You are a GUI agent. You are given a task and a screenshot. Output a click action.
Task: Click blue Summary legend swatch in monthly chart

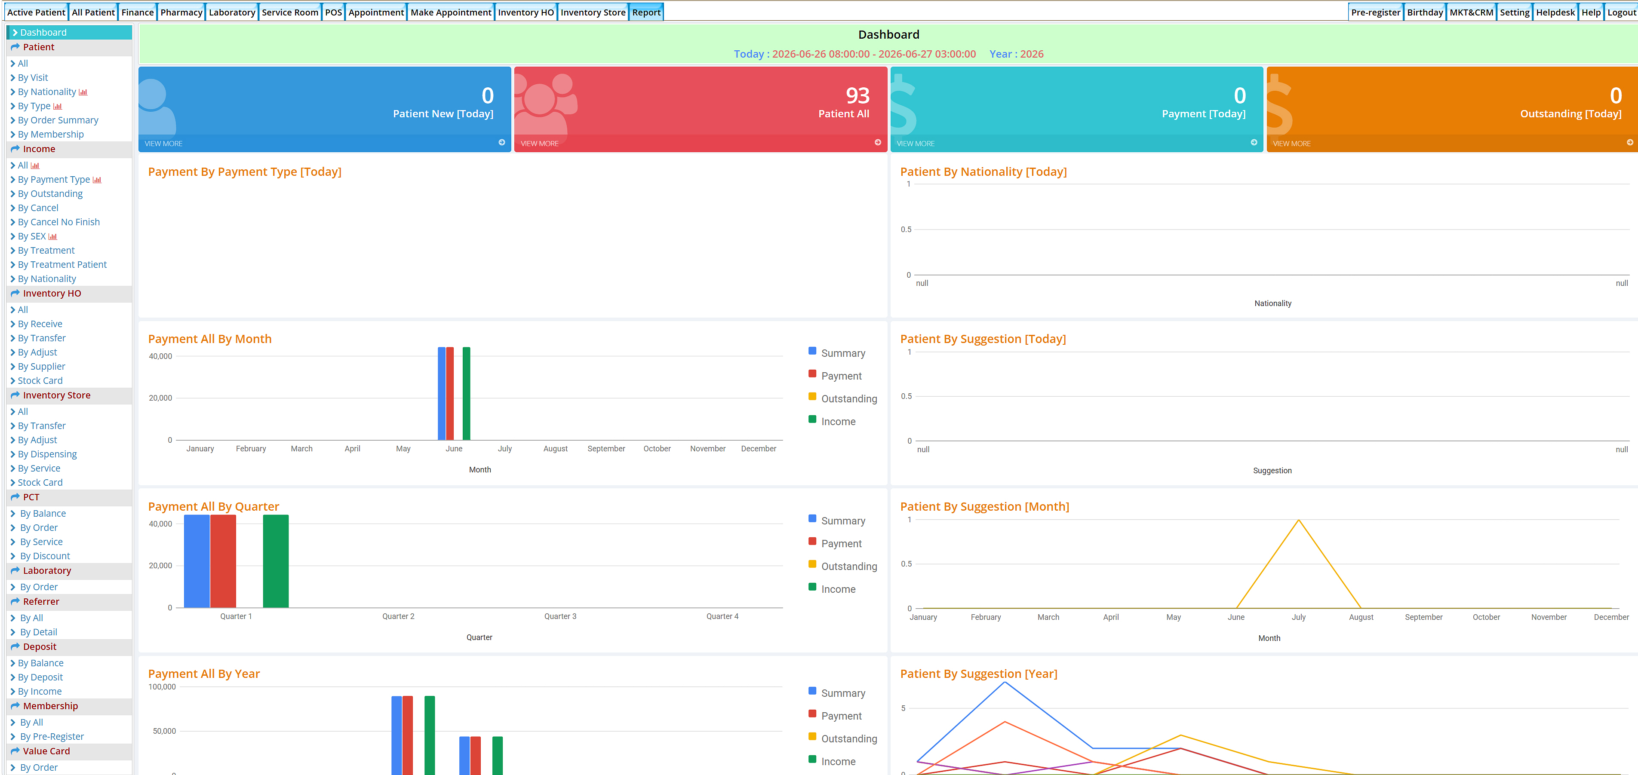[812, 351]
